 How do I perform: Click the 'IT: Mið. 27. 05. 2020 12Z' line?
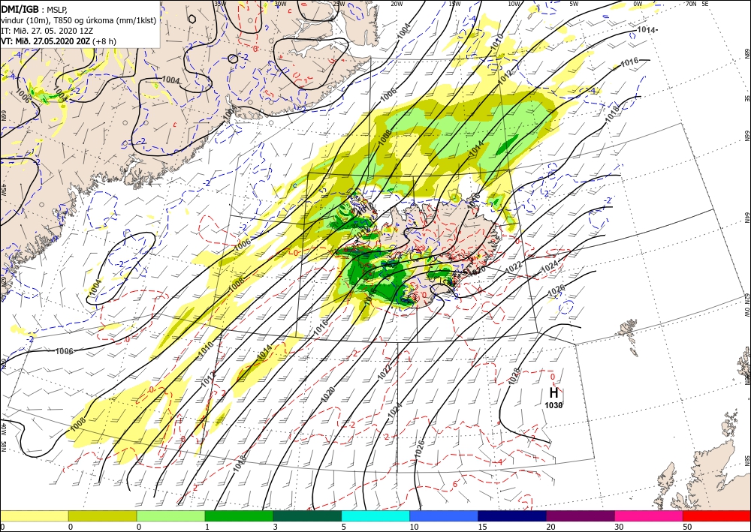tap(47, 31)
